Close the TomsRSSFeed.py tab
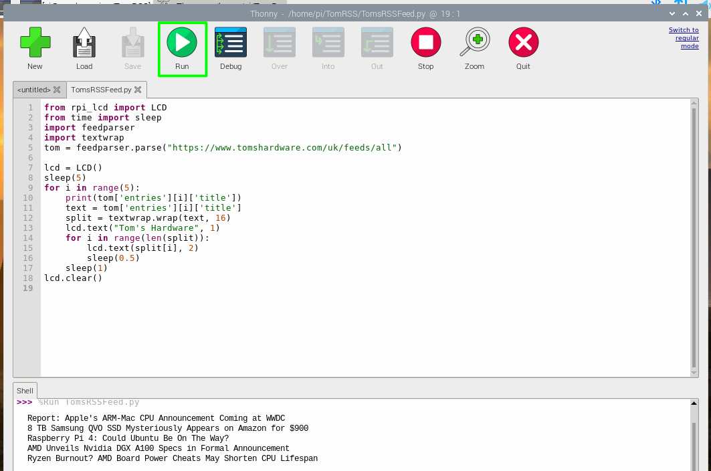The image size is (711, 471). (138, 89)
